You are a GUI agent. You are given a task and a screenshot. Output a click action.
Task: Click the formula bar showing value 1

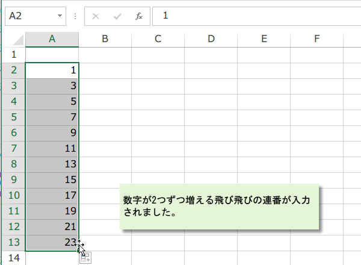[253, 16]
